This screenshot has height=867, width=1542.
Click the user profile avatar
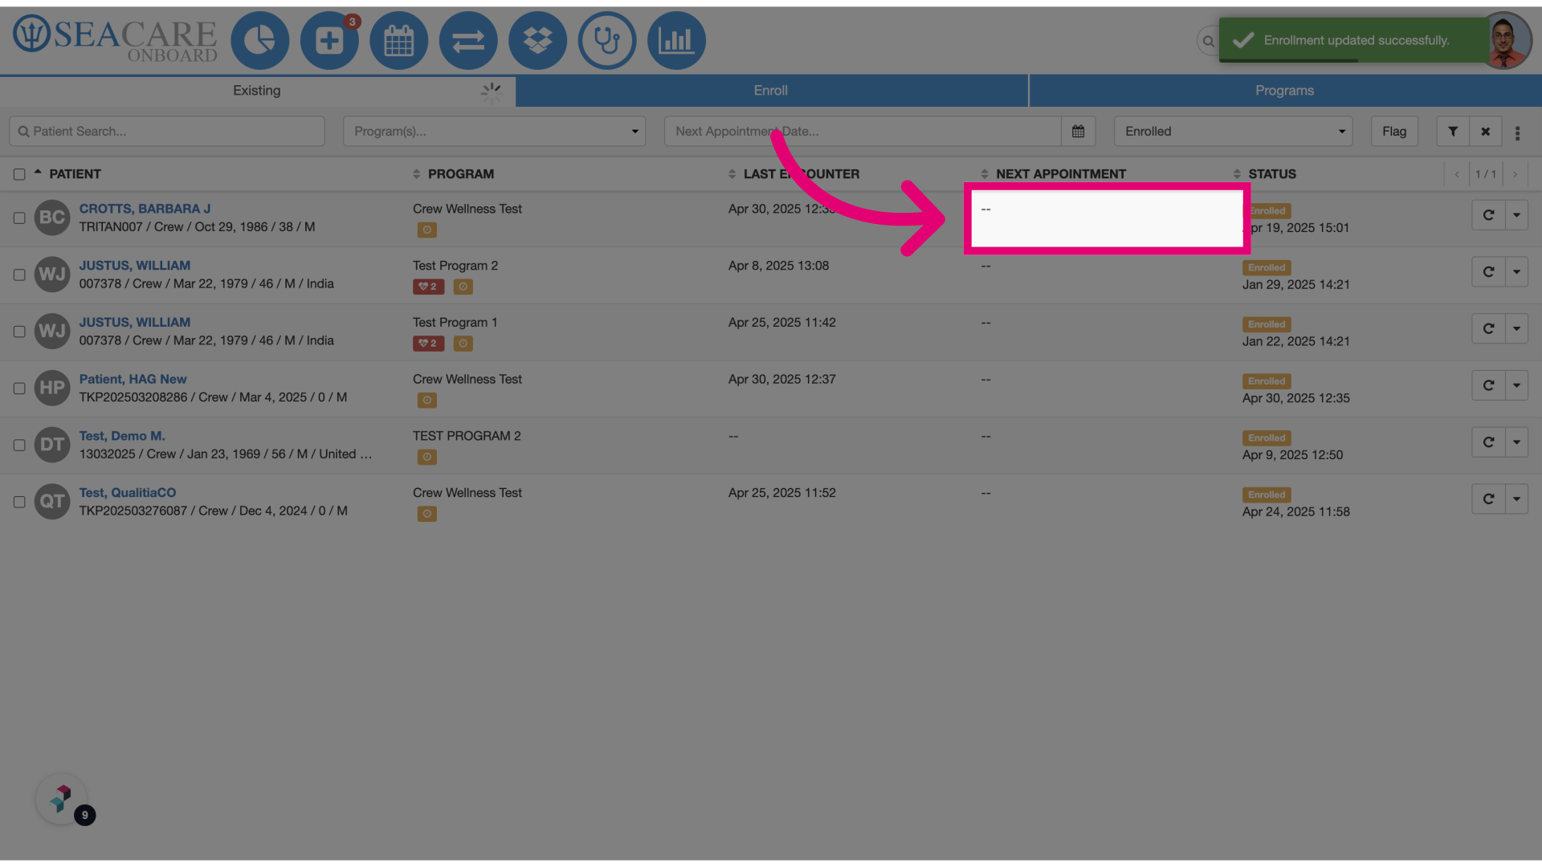[1504, 40]
